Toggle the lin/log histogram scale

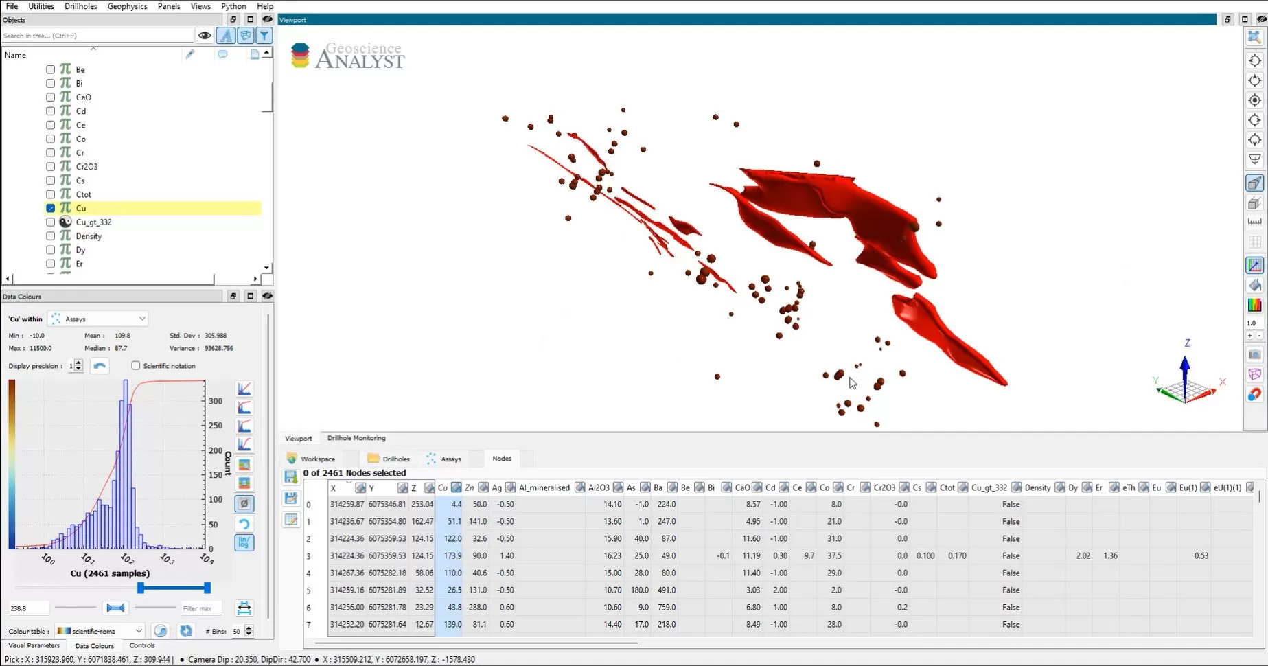[244, 542]
